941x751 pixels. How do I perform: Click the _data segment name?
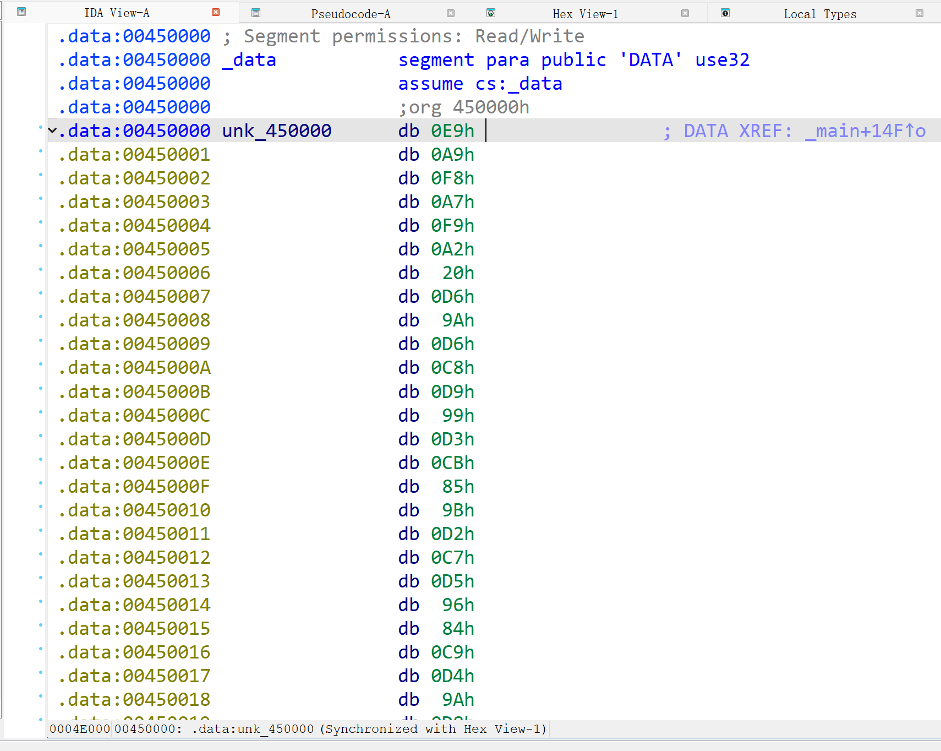tap(249, 60)
